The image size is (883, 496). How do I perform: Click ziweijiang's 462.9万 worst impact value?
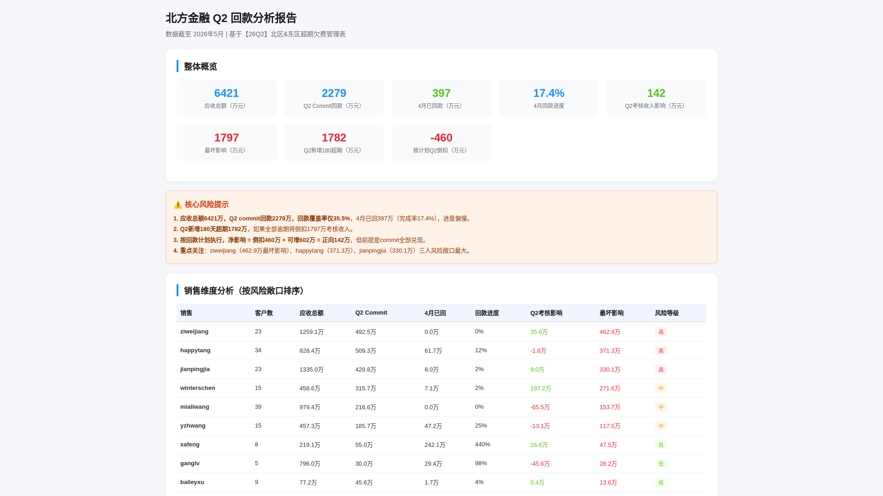coord(610,332)
